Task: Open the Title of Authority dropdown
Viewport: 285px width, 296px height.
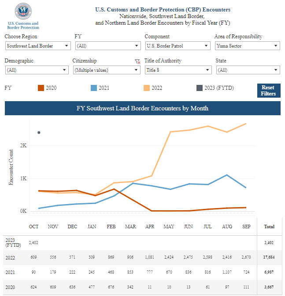Action: coord(178,70)
